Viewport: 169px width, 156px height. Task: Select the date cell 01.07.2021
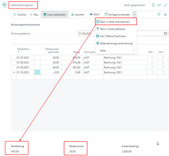[25, 58]
